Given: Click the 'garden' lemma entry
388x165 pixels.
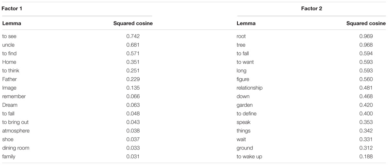Looking at the screenshot, I should (245, 105).
